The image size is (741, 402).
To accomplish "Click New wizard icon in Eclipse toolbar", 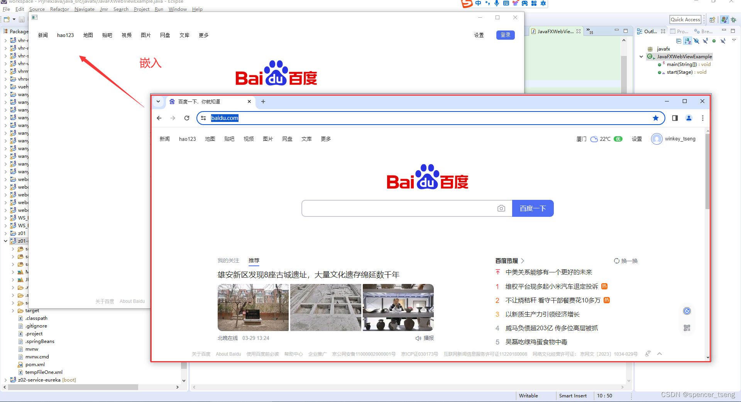I will (7, 19).
